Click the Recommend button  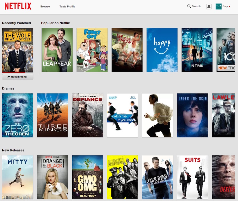point(18,77)
